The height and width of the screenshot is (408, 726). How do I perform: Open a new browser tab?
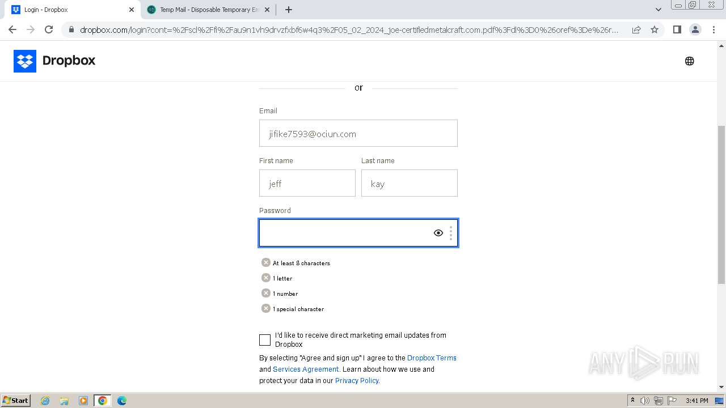click(289, 10)
